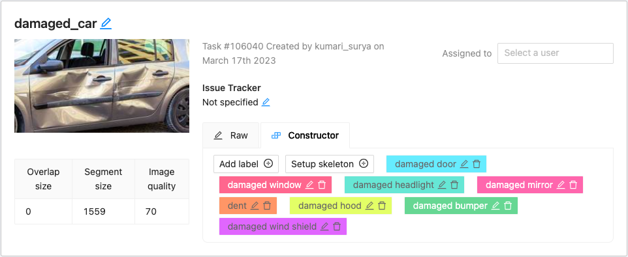Delete the damaged hood label

click(382, 206)
